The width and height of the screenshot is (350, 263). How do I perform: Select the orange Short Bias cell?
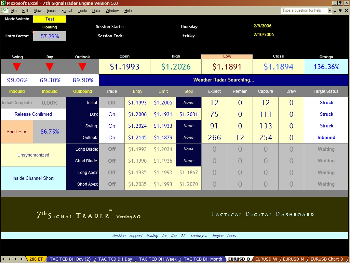(17, 132)
